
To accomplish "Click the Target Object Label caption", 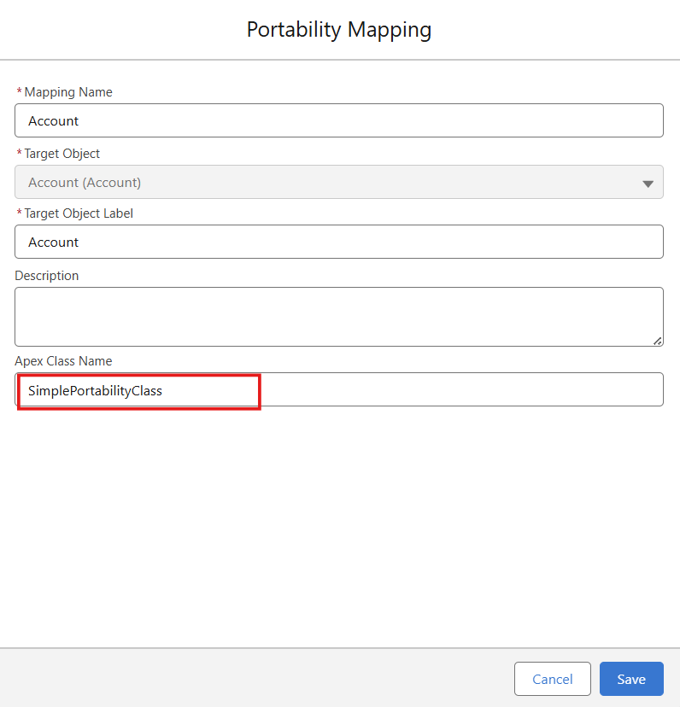I will 79,213.
